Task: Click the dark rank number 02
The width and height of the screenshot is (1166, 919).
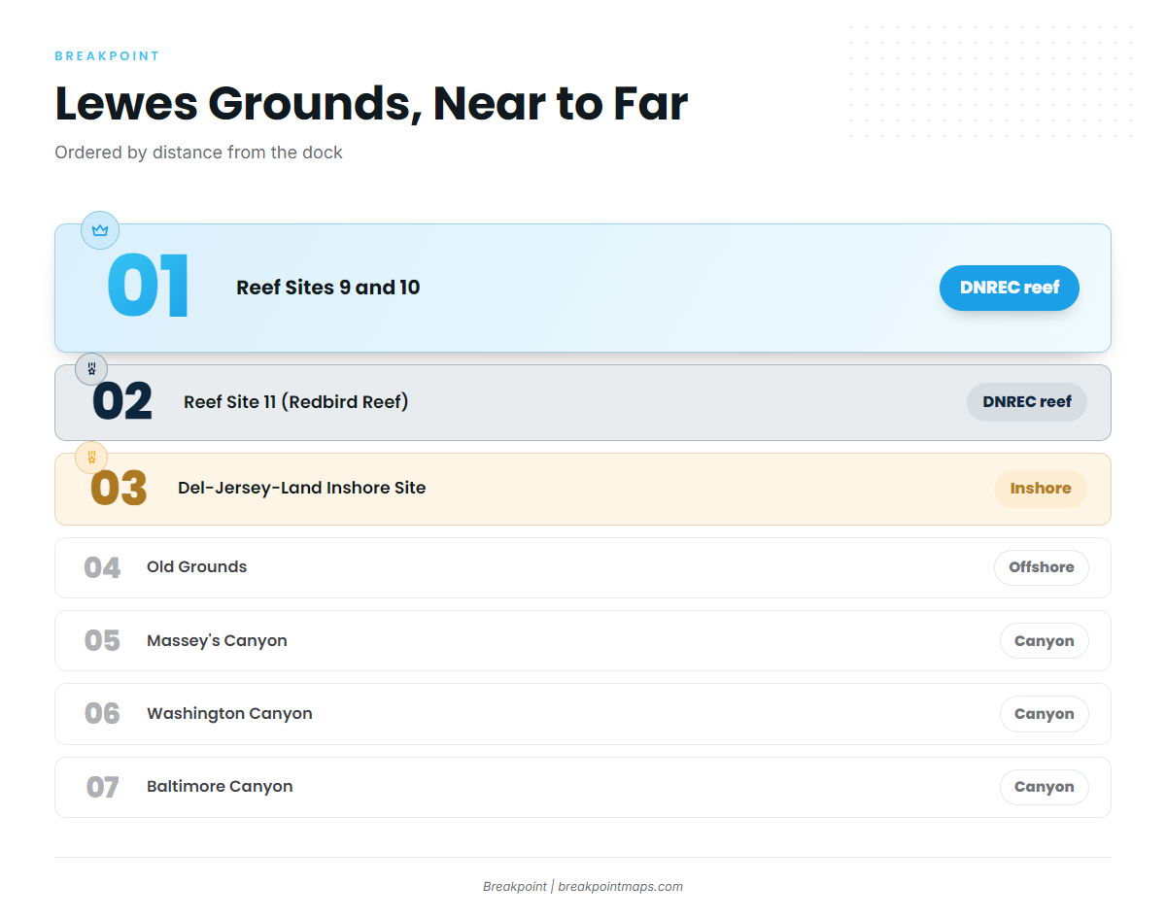Action: pos(122,402)
